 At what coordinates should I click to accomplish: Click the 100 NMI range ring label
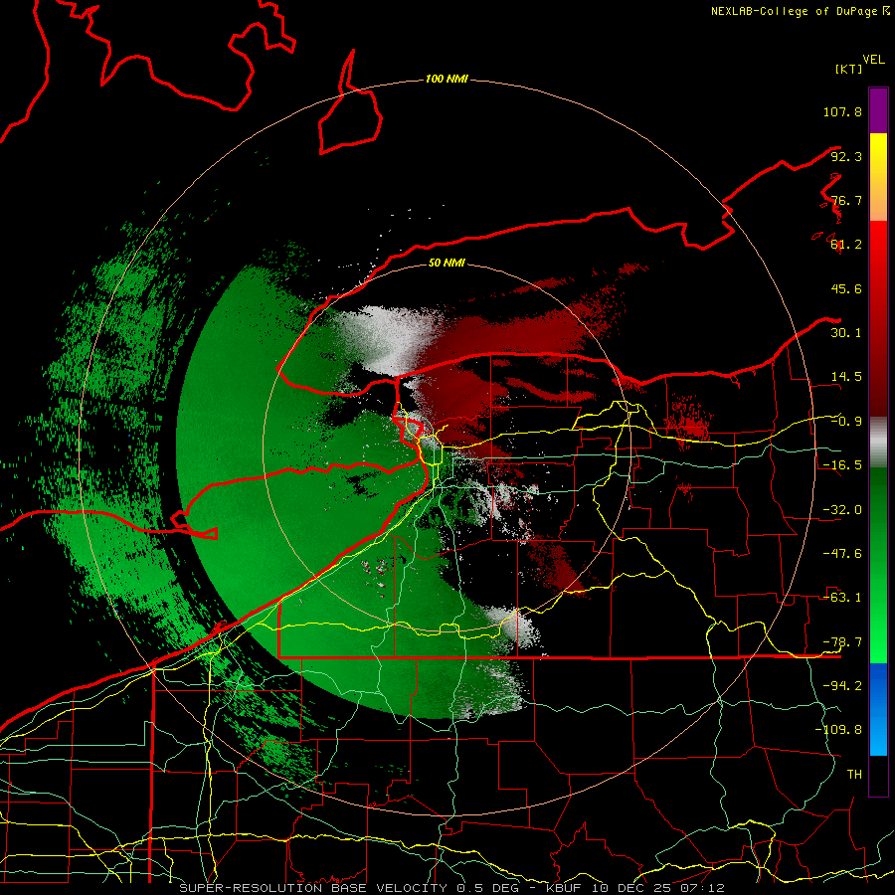447,79
